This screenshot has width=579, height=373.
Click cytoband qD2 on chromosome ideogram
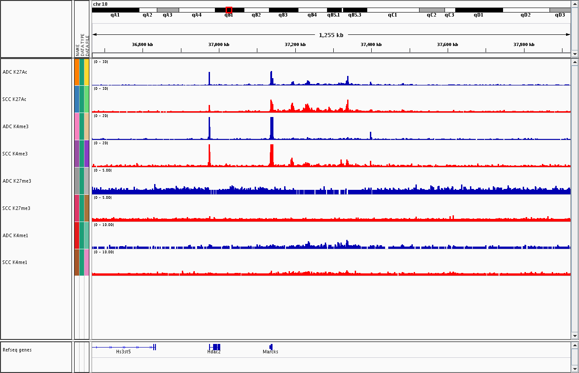[525, 10]
